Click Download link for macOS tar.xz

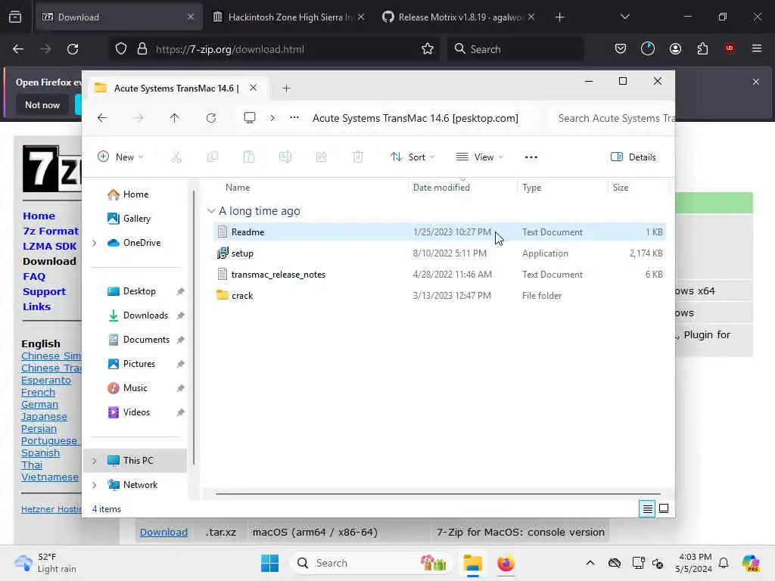(x=163, y=532)
